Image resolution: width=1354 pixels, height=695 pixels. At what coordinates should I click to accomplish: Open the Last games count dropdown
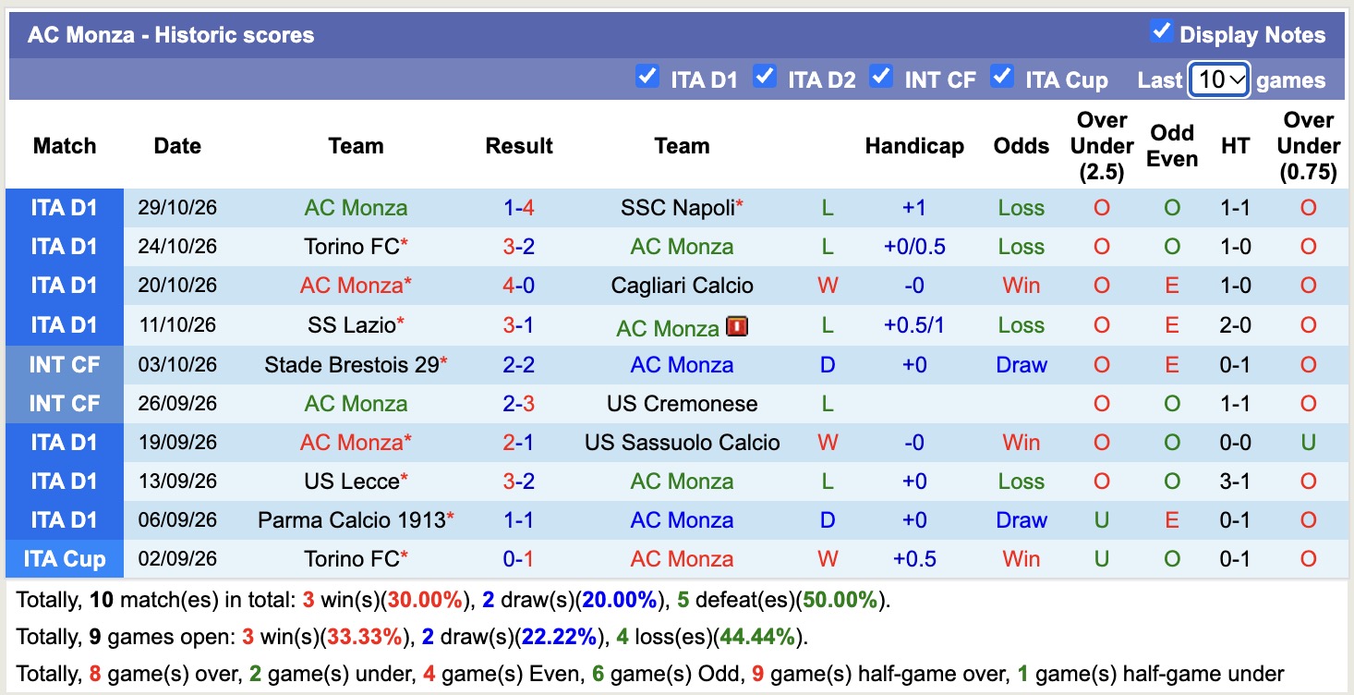[x=1219, y=79]
